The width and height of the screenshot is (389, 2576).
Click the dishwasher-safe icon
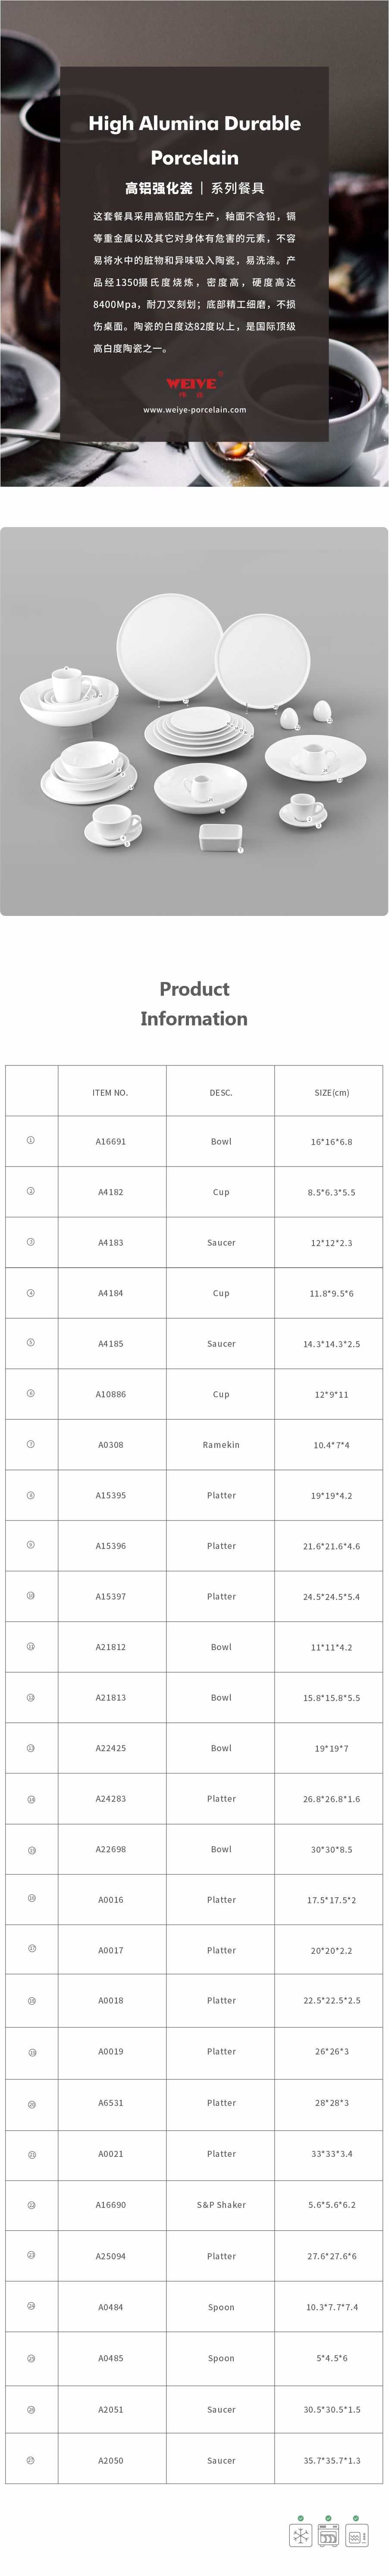(x=328, y=2535)
